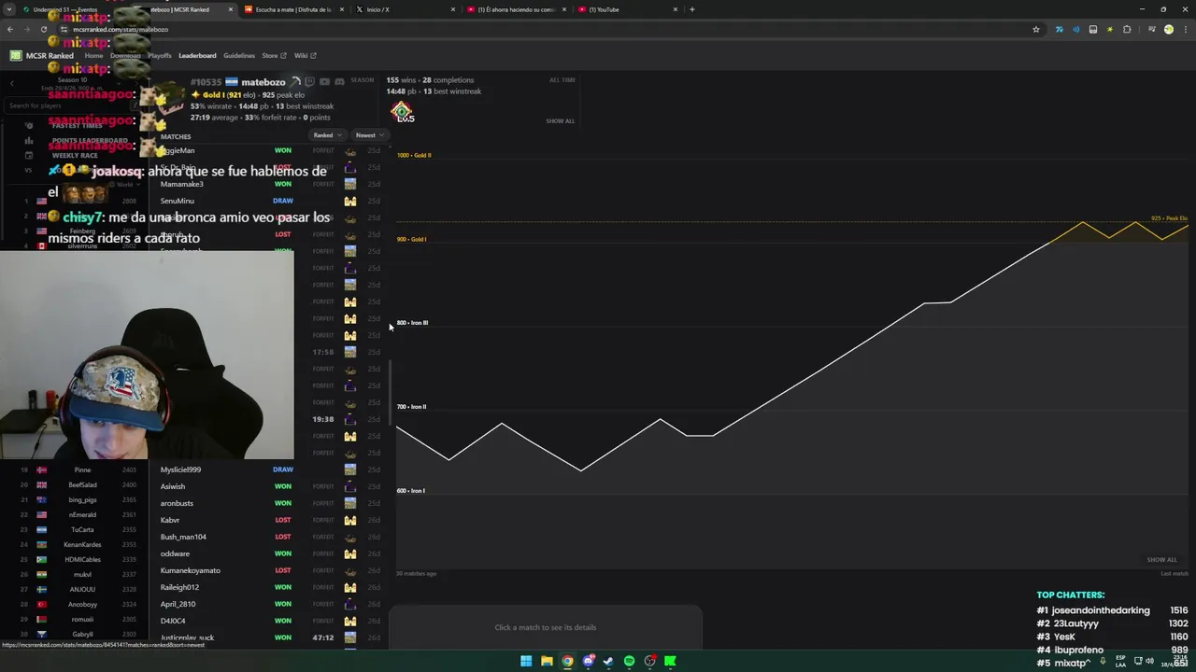Viewport: 1196px width, 672px height.
Task: Go back with the browser back arrow
Action: 9,29
